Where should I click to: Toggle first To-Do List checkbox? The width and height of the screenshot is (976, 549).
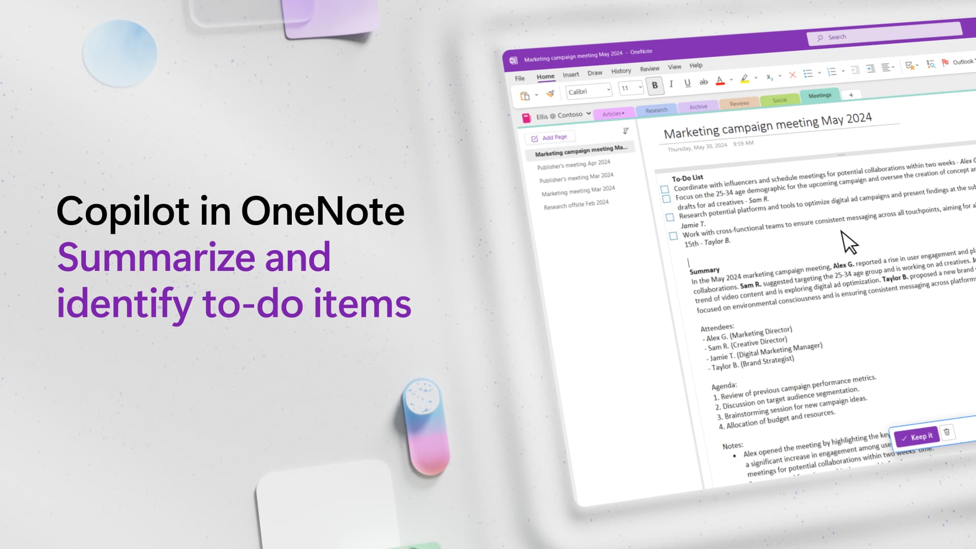666,189
